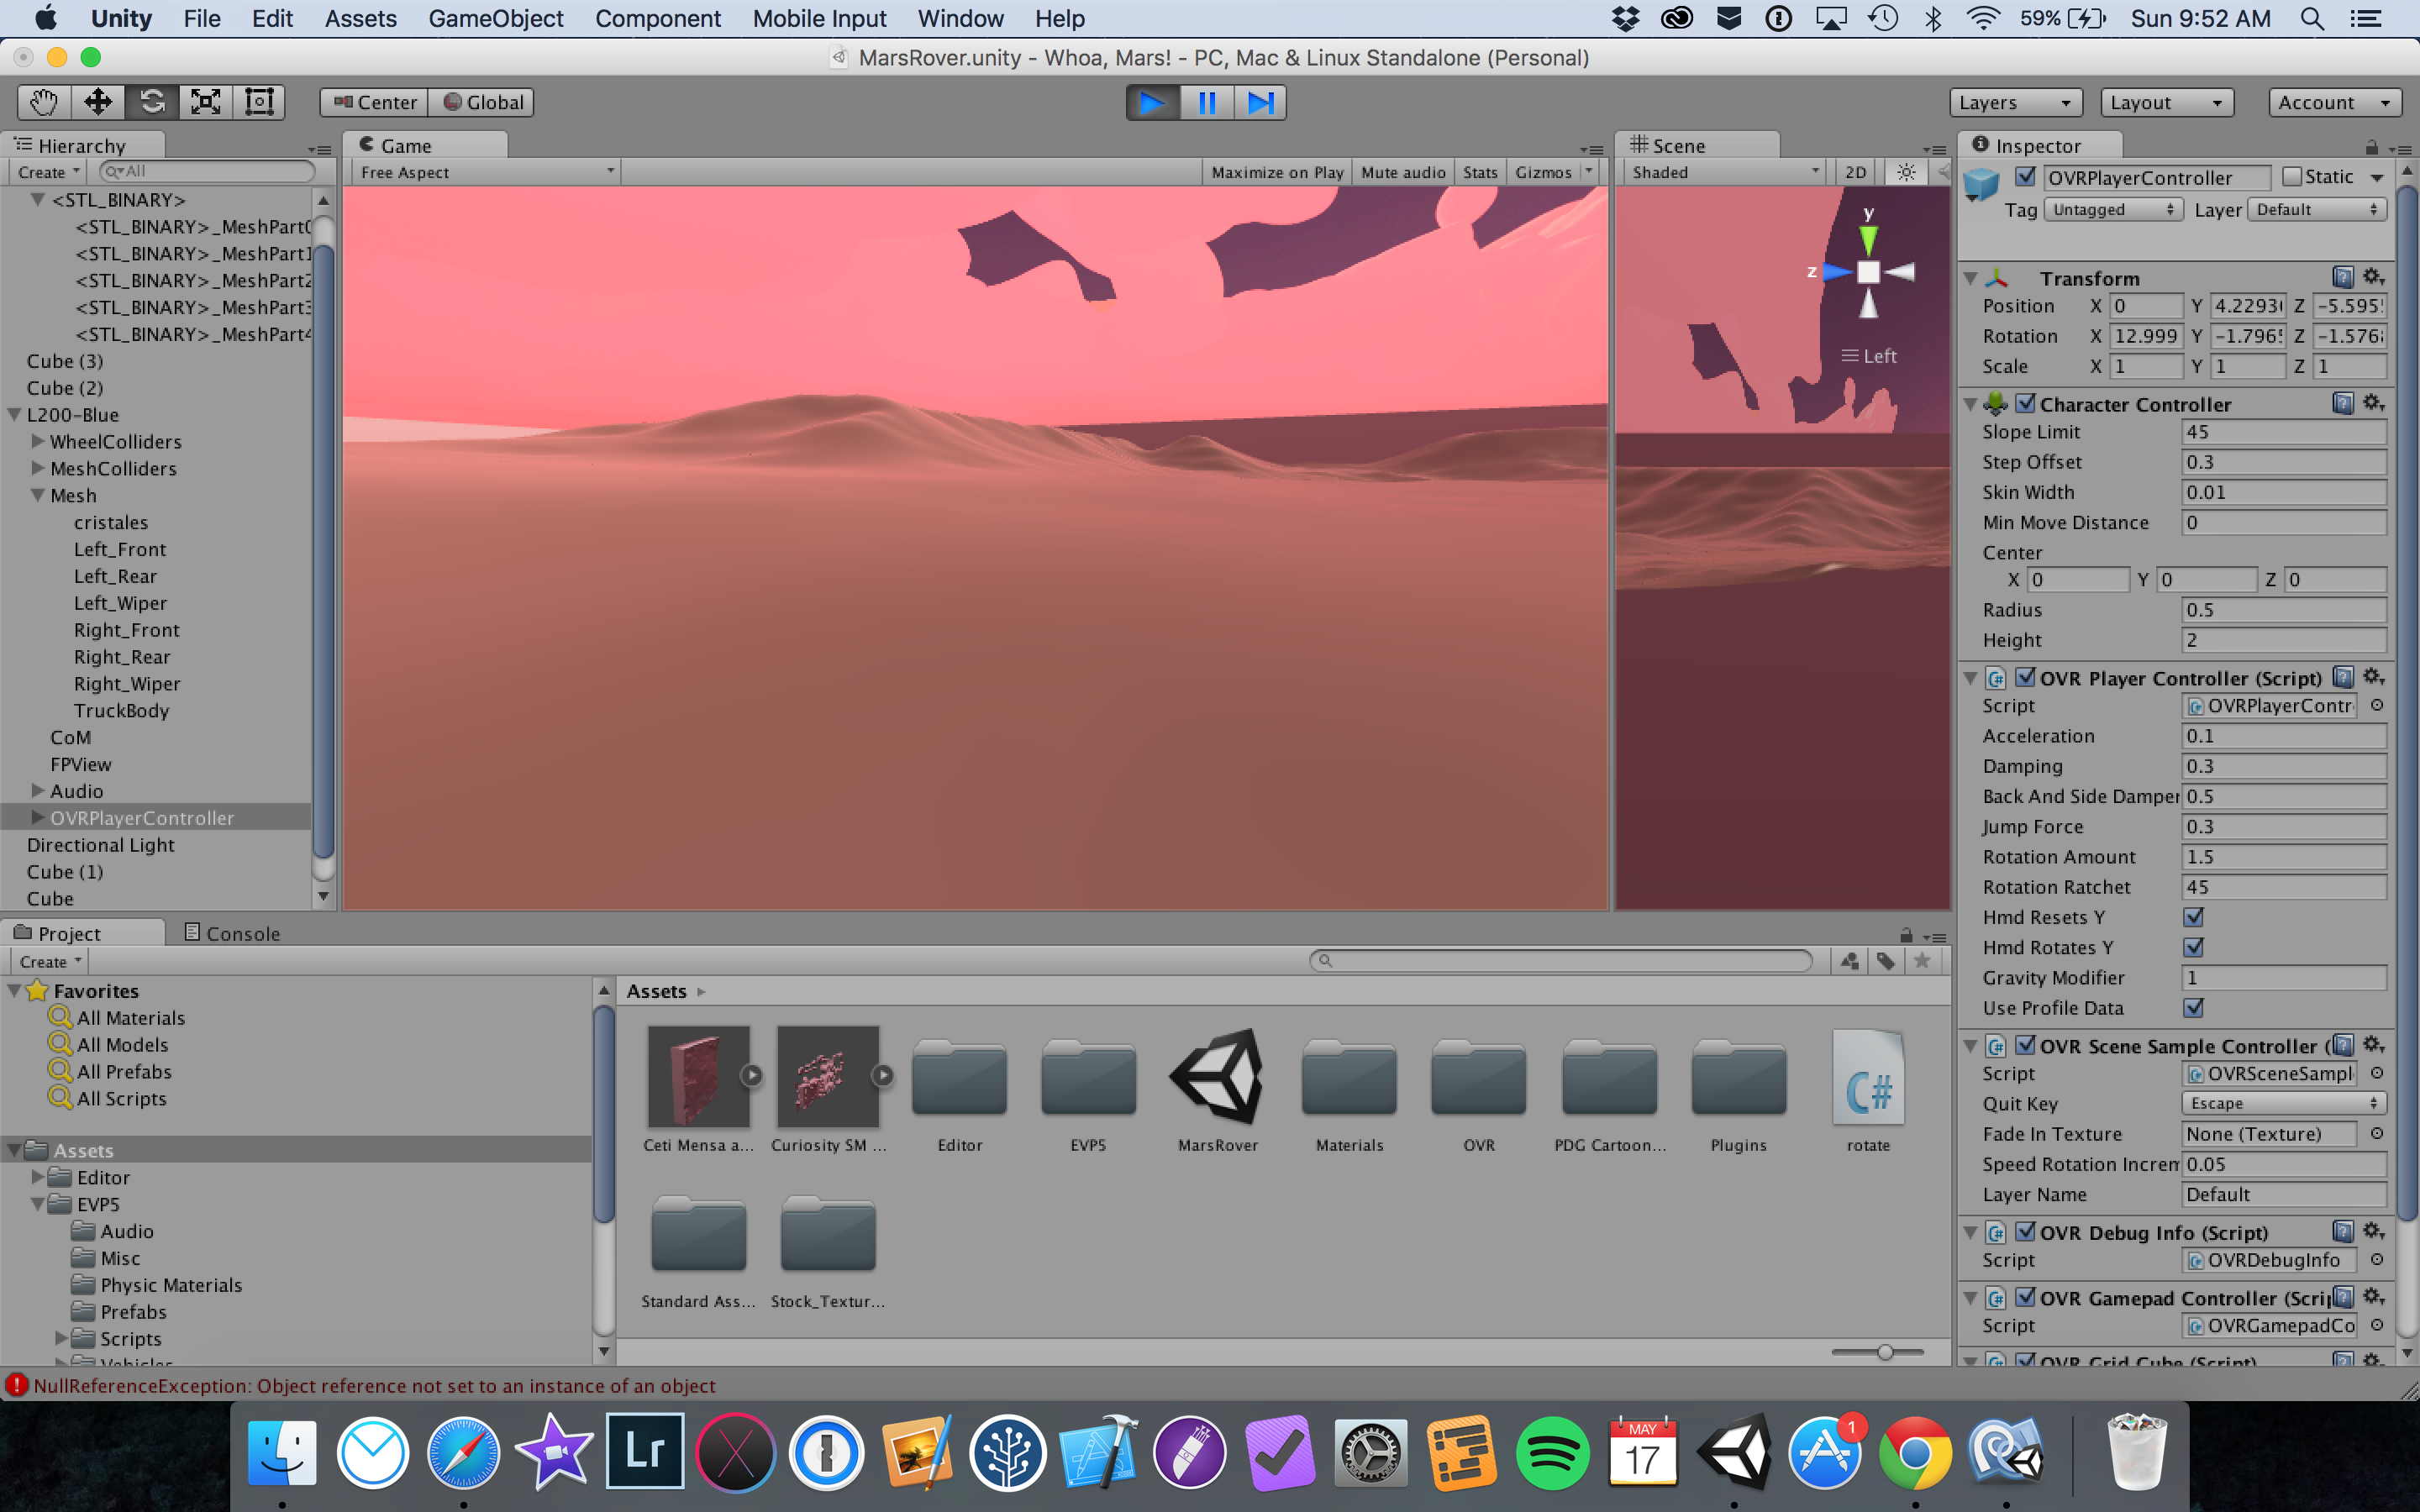The width and height of the screenshot is (2420, 1512).
Task: Select the Move tool
Action: click(98, 102)
